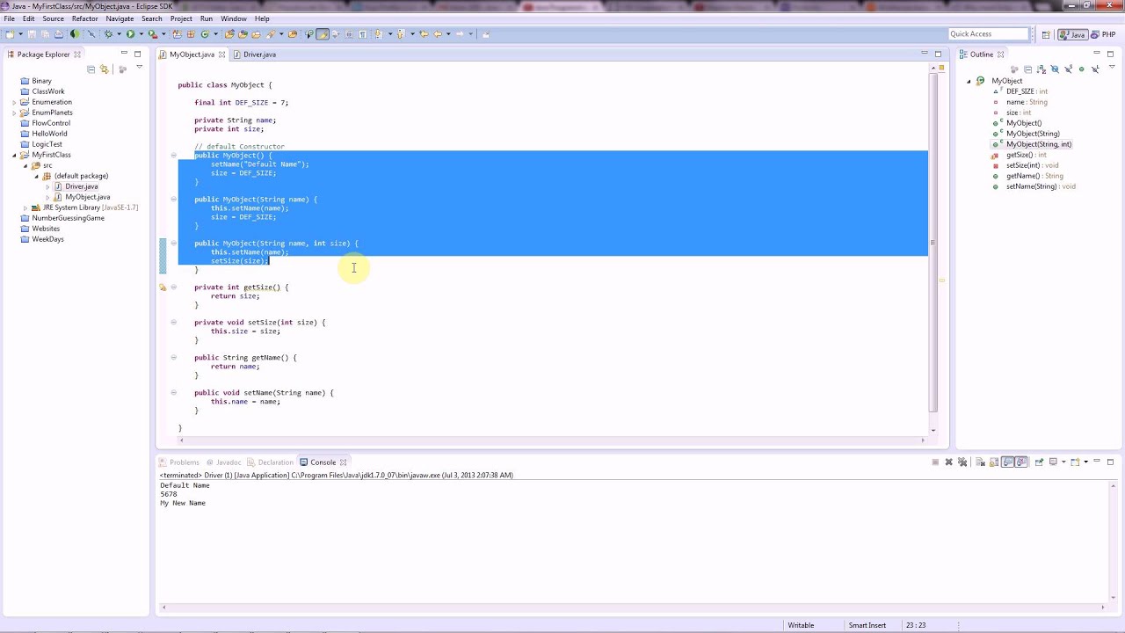Screen dimensions: 1125x633
Task: Open the Refactor menu
Action: pos(84,18)
